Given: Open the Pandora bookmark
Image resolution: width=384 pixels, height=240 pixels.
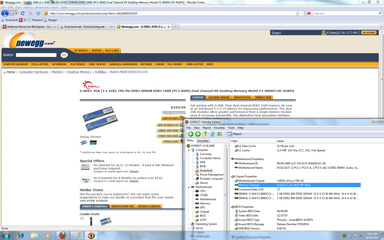Looking at the screenshot, I should tap(35, 20).
